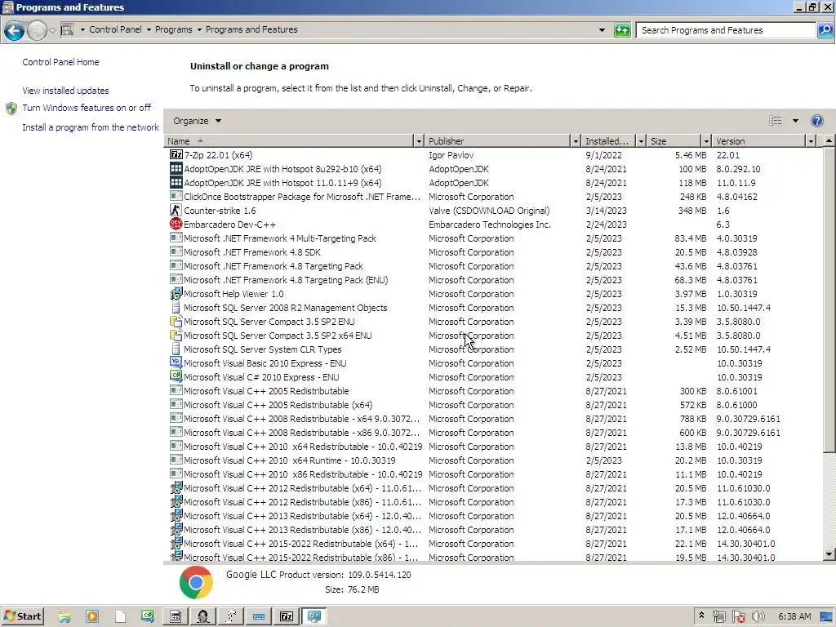Select Microsoft Visual Basic 2010 Express icon
The width and height of the screenshot is (836, 627).
(176, 362)
